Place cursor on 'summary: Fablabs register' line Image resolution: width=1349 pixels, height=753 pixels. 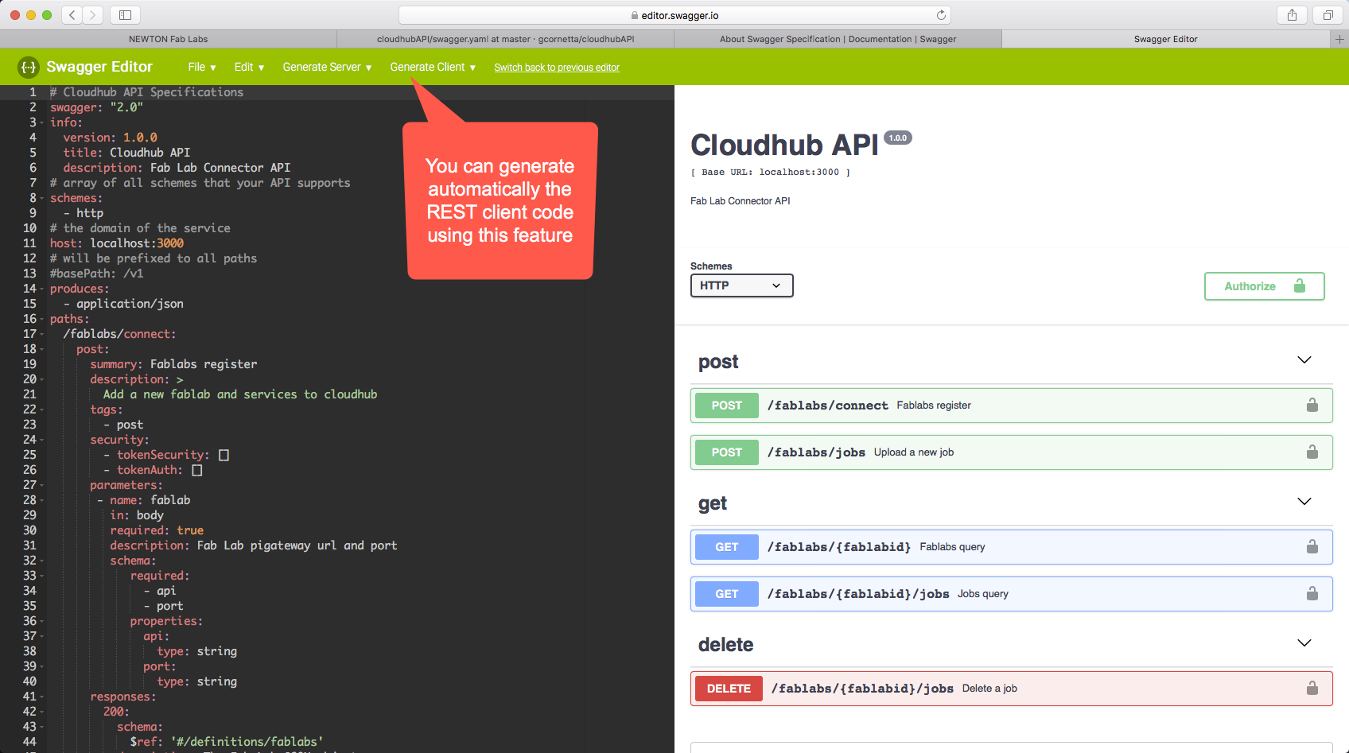[173, 364]
